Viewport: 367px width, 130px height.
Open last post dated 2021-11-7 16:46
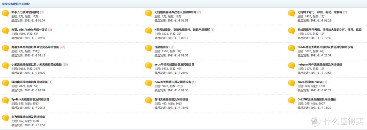coord(178,108)
